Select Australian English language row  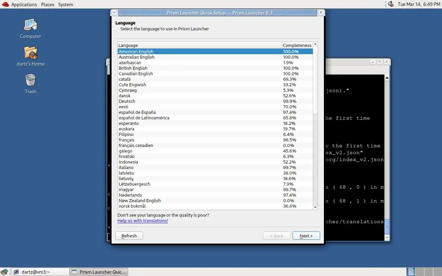pos(215,57)
